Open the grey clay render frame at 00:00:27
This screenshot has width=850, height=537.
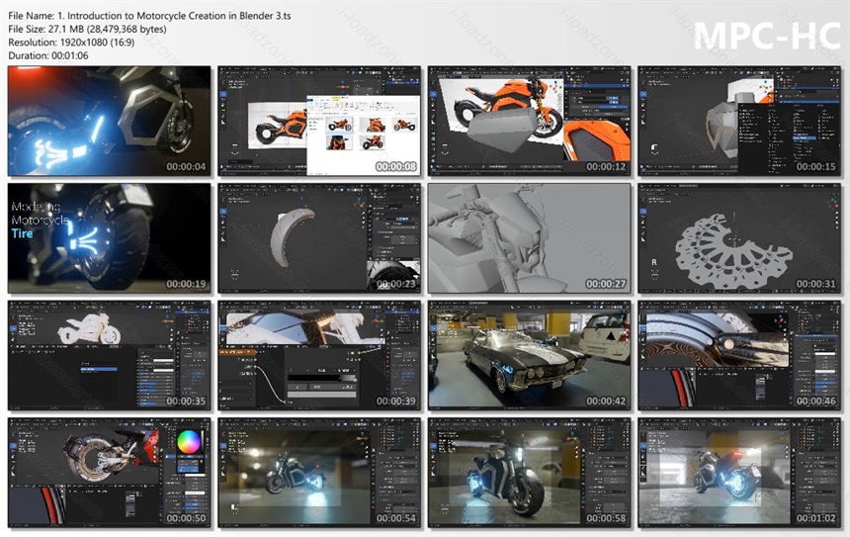(530, 238)
